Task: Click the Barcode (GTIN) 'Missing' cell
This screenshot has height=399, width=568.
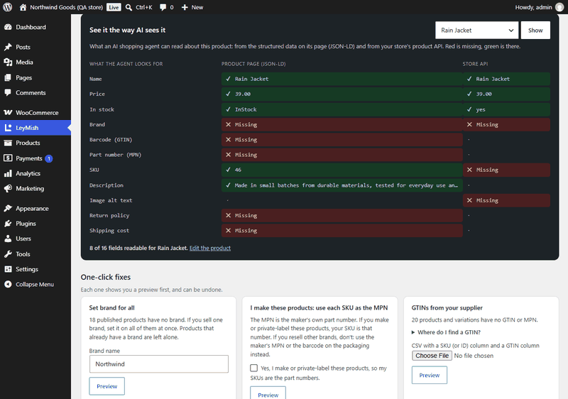Action: coord(342,140)
